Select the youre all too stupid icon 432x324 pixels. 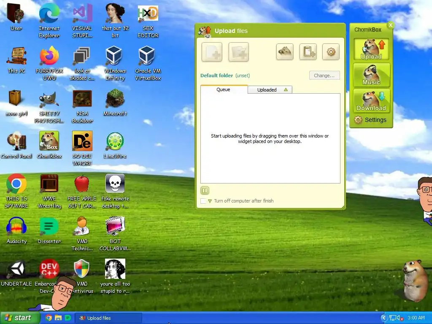pyautogui.click(x=115, y=276)
